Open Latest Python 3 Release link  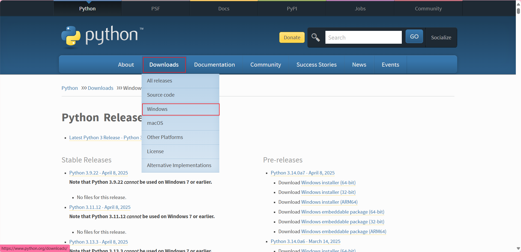[105, 138]
